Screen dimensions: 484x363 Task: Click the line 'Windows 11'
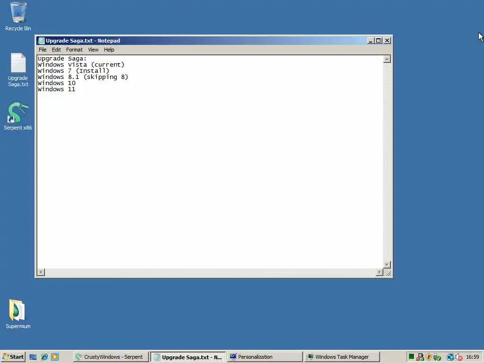tap(57, 89)
